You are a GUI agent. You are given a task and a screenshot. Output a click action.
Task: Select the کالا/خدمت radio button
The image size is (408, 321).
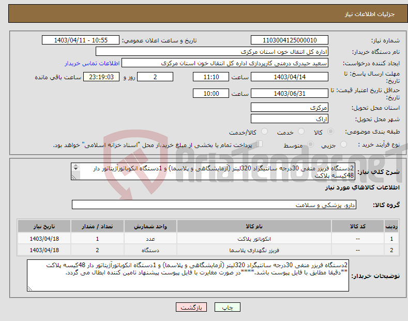tap(264, 132)
